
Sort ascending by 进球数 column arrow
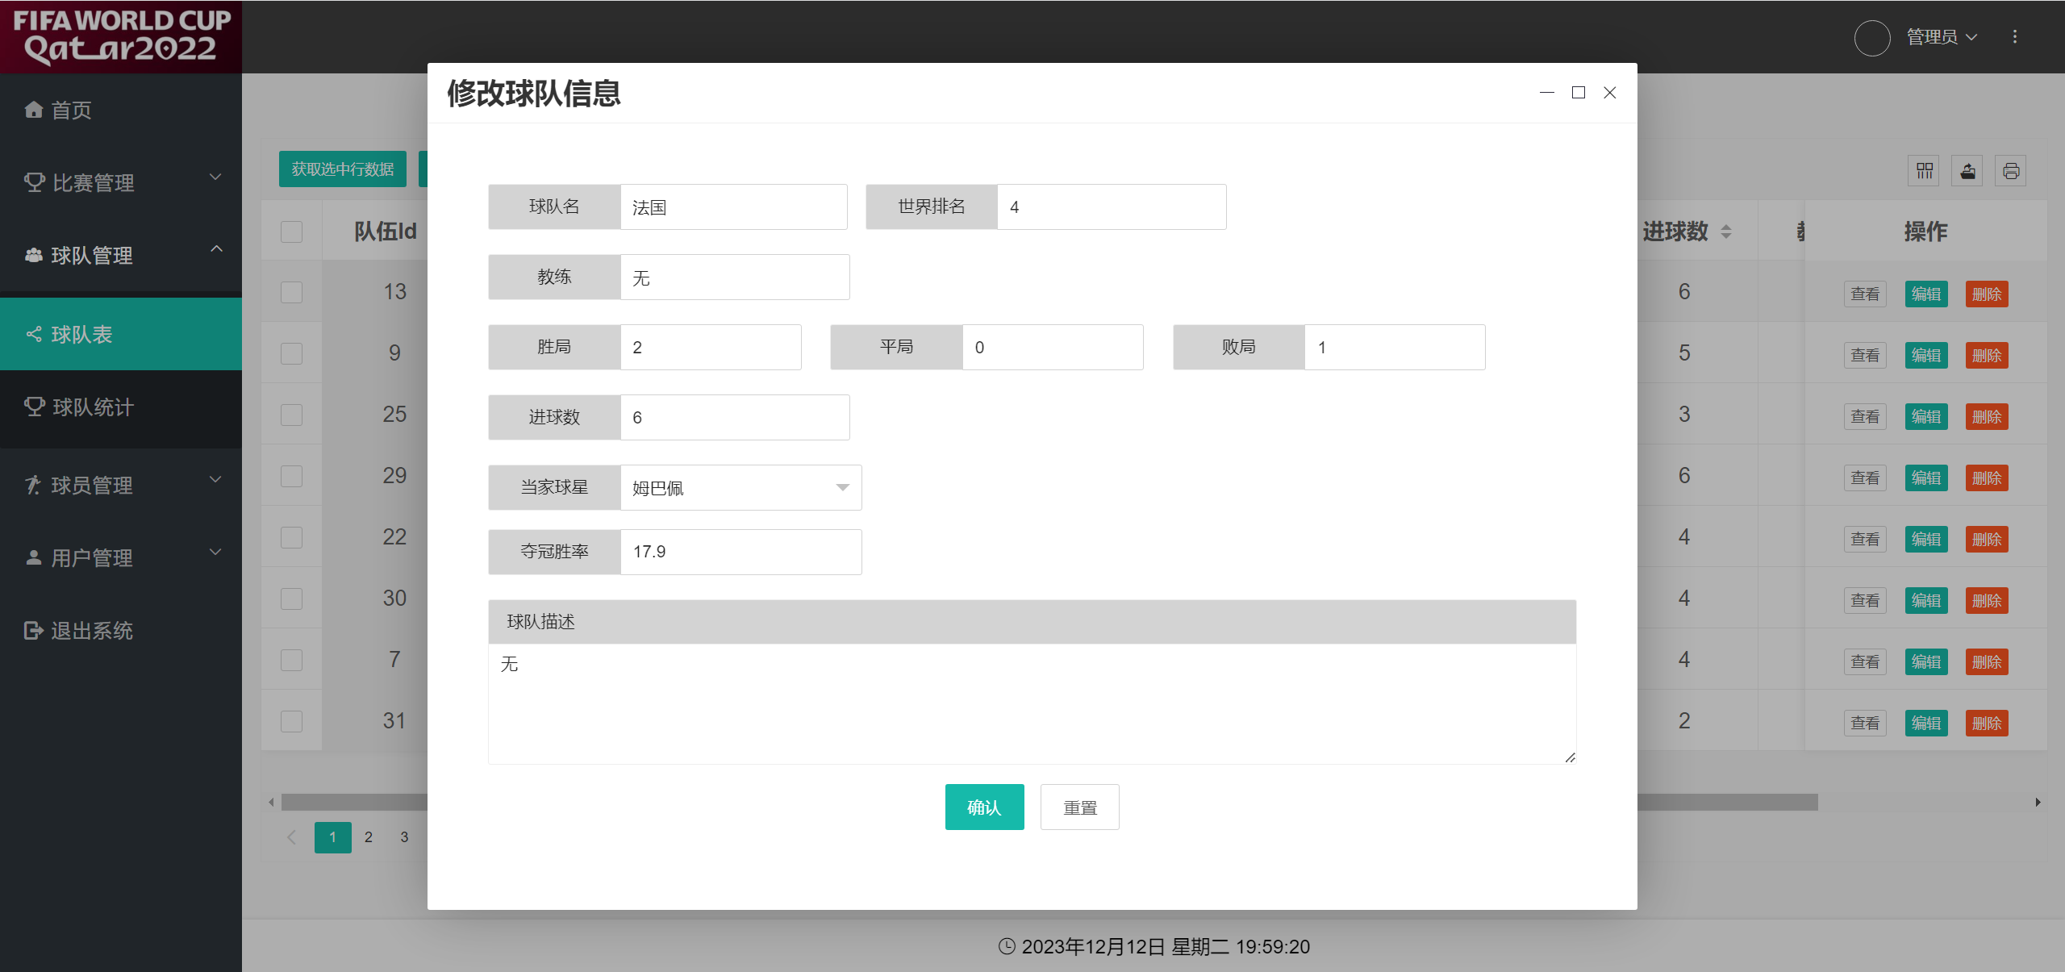(x=1726, y=227)
